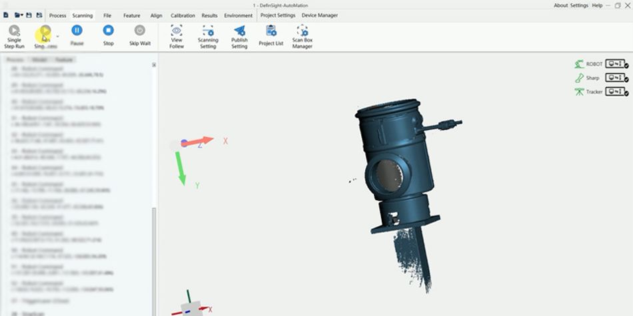
Task: Open the Align ribbon tab
Action: (x=156, y=15)
